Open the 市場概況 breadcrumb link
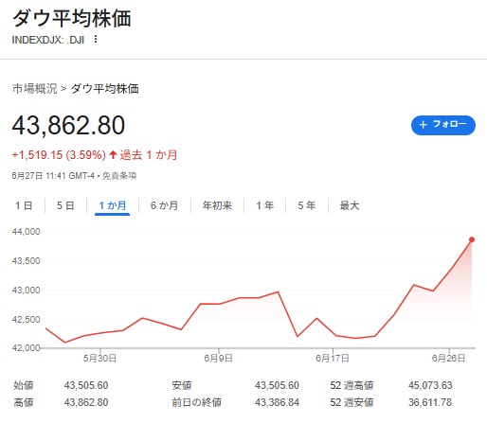 [35, 89]
